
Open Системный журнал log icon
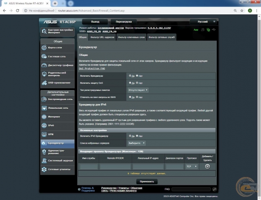point(44,160)
